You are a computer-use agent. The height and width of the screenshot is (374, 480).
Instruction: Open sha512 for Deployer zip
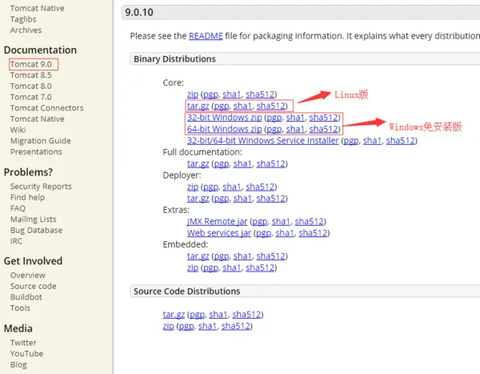(260, 187)
